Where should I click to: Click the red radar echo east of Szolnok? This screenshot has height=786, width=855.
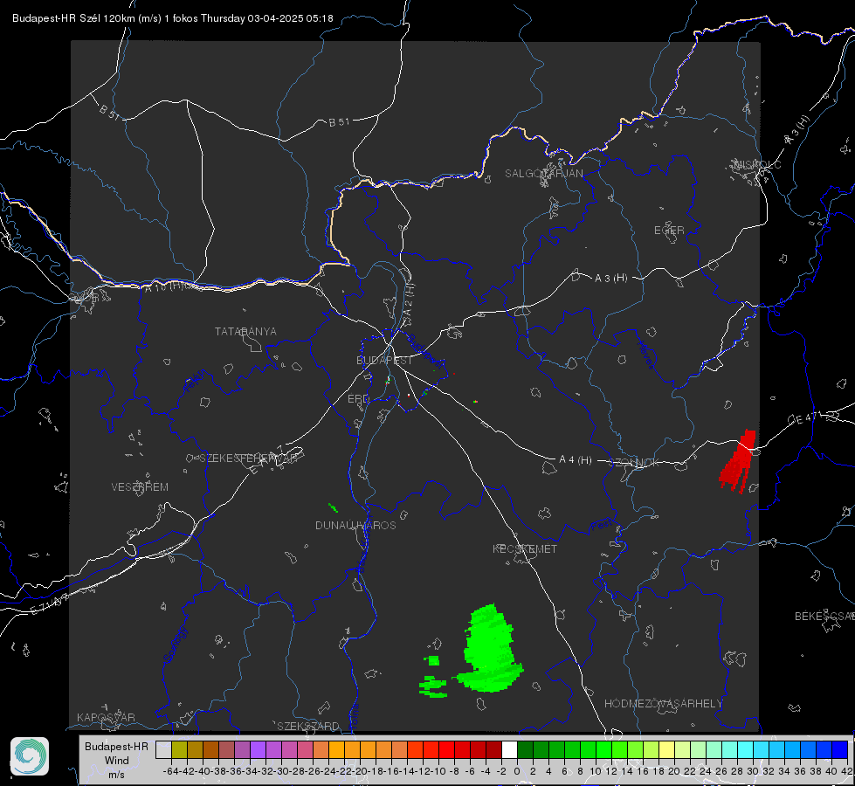click(738, 461)
